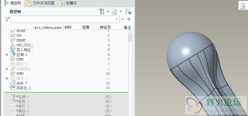Clear the search field with X
248x116 pixels.
coord(117,19)
